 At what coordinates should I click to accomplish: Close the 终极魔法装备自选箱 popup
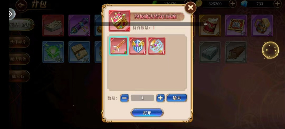click(191, 8)
